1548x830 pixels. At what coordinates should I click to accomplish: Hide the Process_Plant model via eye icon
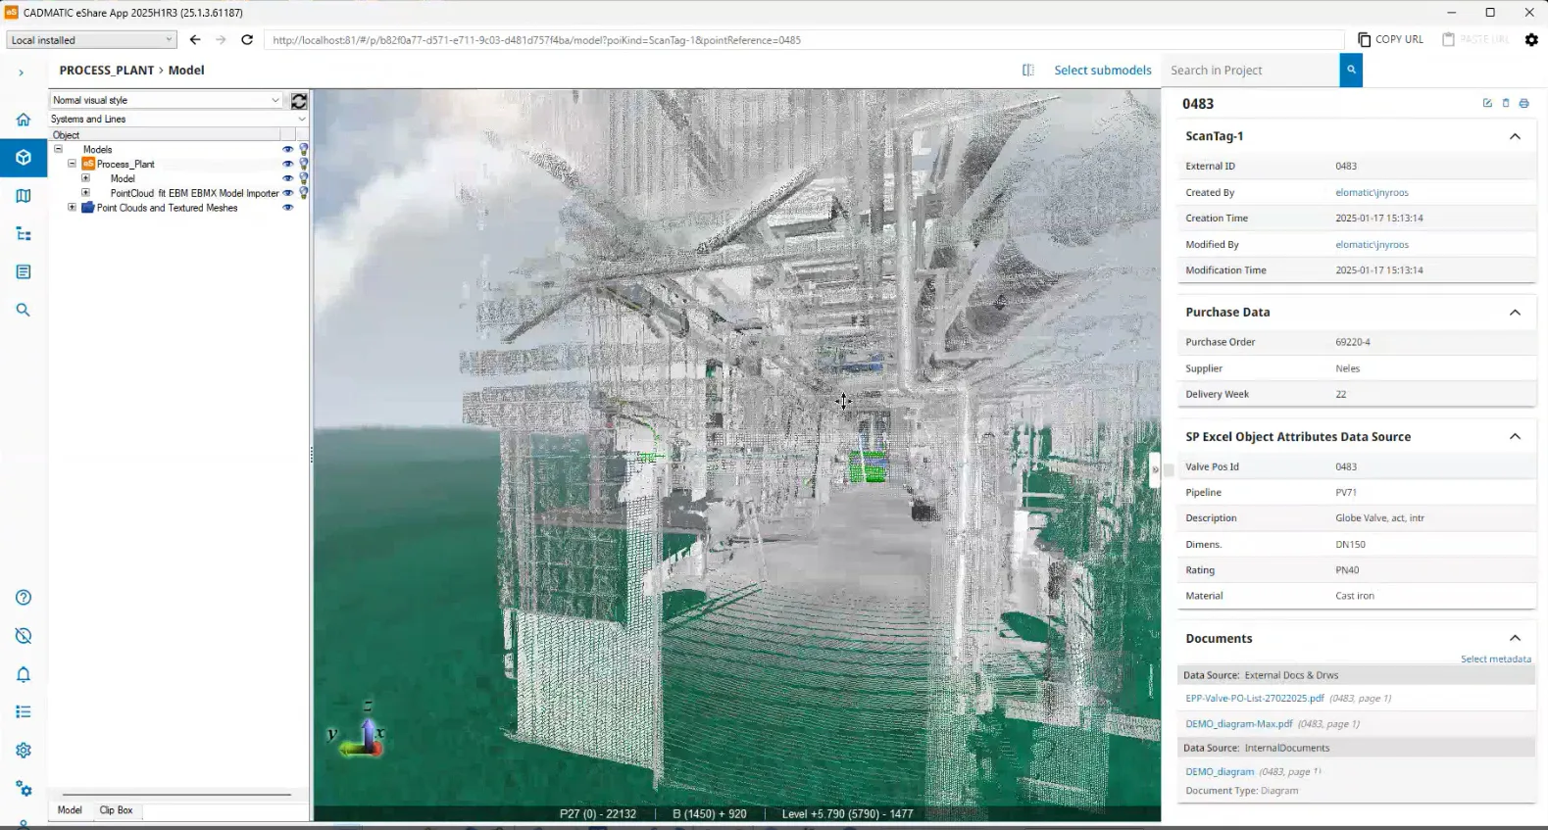tap(287, 165)
